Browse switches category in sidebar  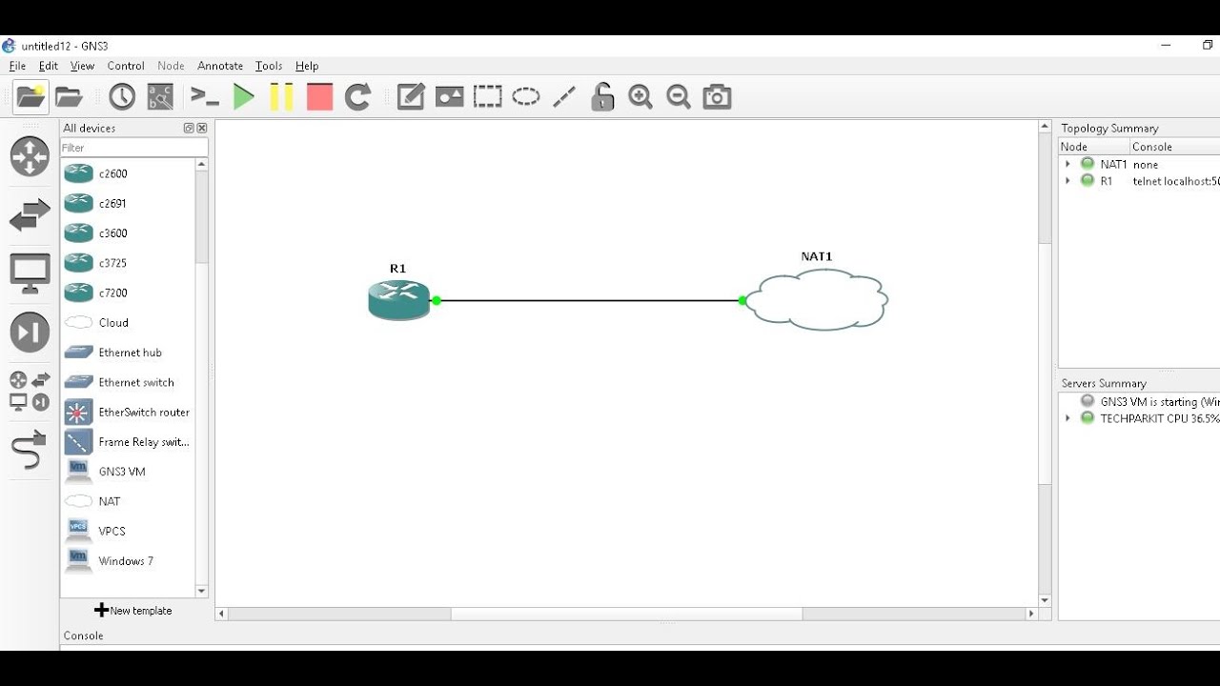click(x=30, y=215)
